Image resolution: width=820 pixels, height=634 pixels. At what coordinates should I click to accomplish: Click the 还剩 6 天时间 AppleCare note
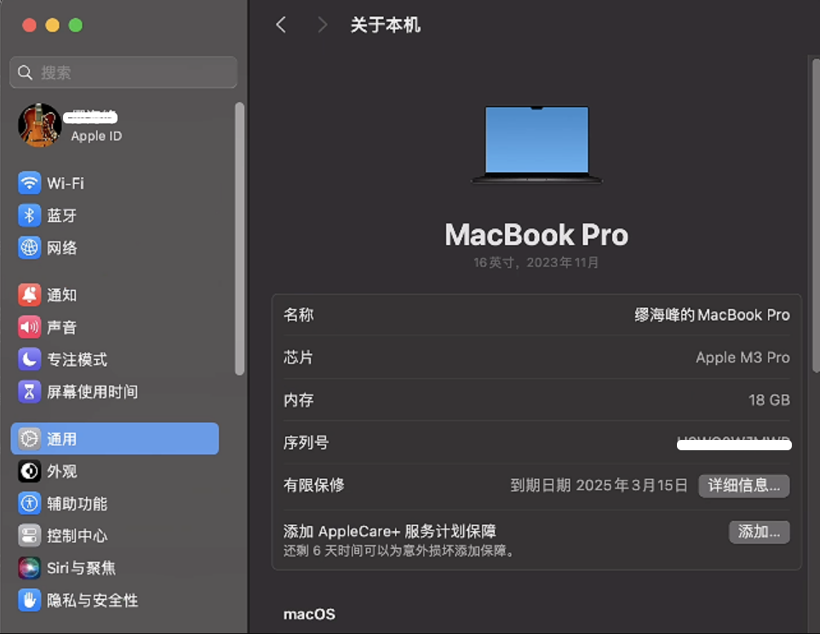pos(399,551)
